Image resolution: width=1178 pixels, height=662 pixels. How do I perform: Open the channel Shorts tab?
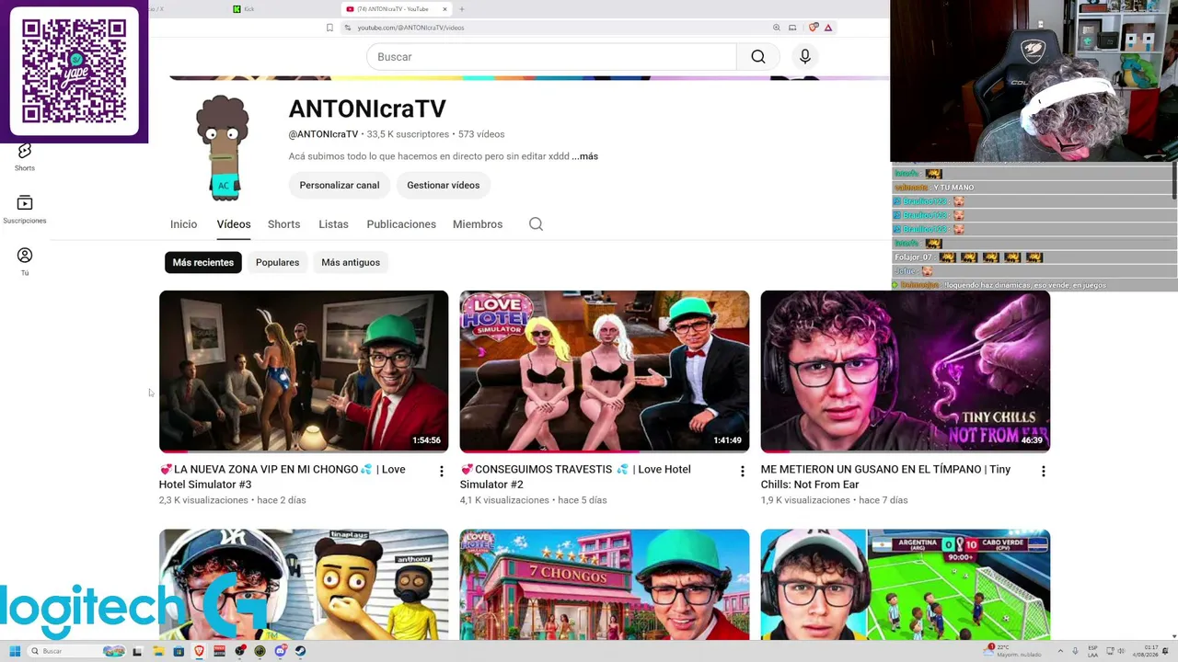point(283,224)
